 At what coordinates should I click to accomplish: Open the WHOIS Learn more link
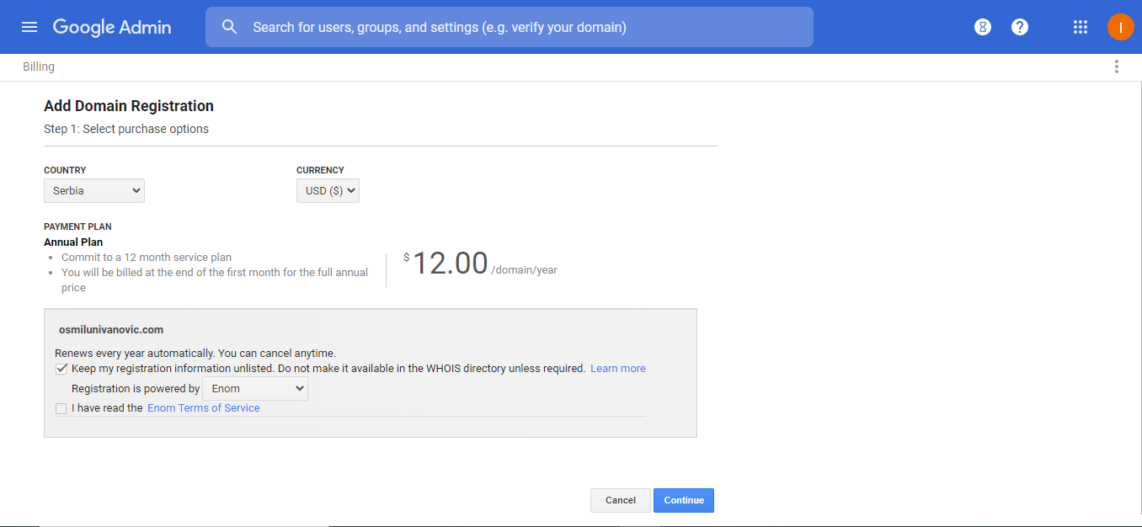tap(618, 369)
